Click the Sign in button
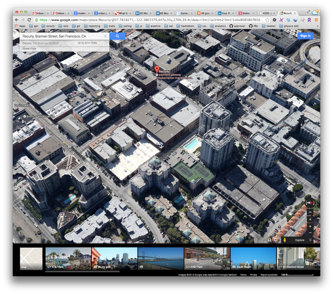Viewport: 333px width, 294px height. [x=305, y=36]
